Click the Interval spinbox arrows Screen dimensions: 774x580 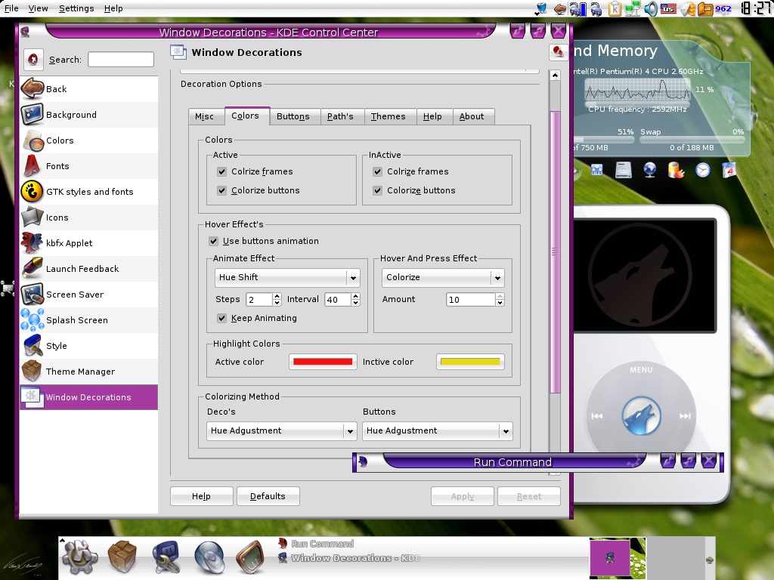pos(355,299)
